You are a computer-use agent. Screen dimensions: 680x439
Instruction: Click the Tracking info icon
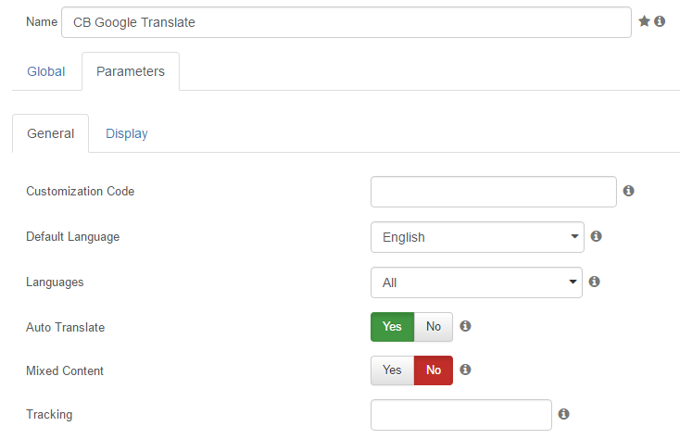point(564,414)
